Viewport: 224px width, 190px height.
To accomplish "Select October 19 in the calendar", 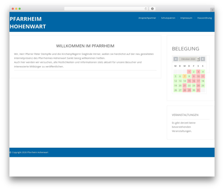I will 176,86.
